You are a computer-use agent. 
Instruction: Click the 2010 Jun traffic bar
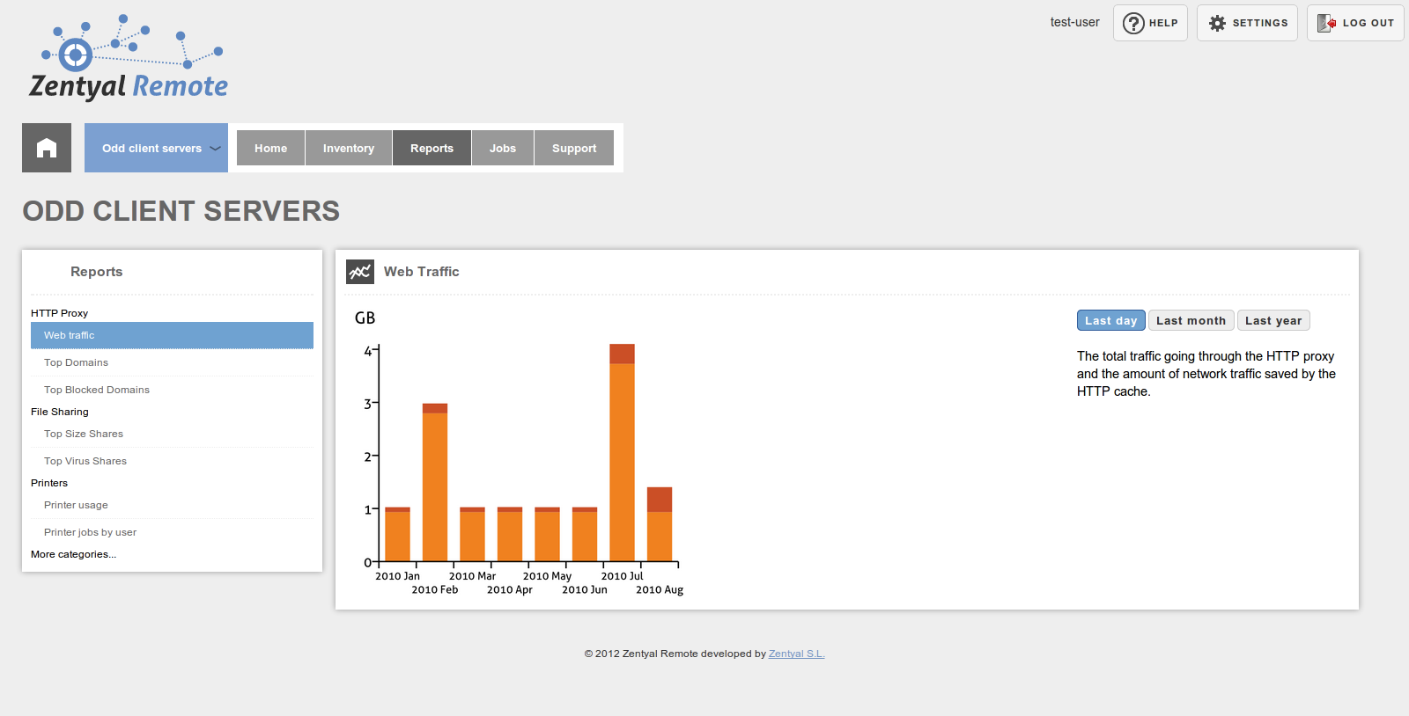point(585,534)
